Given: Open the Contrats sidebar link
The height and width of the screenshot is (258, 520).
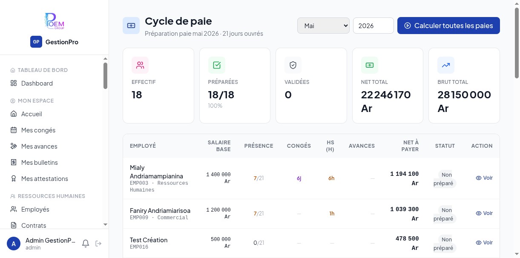Looking at the screenshot, I should tap(51, 225).
